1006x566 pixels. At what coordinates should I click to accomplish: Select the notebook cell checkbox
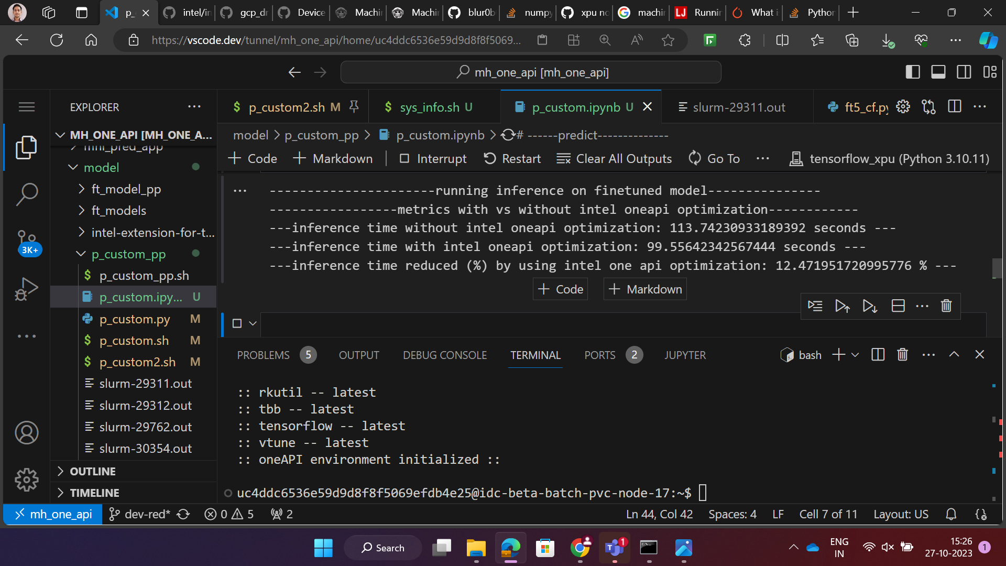tap(237, 323)
